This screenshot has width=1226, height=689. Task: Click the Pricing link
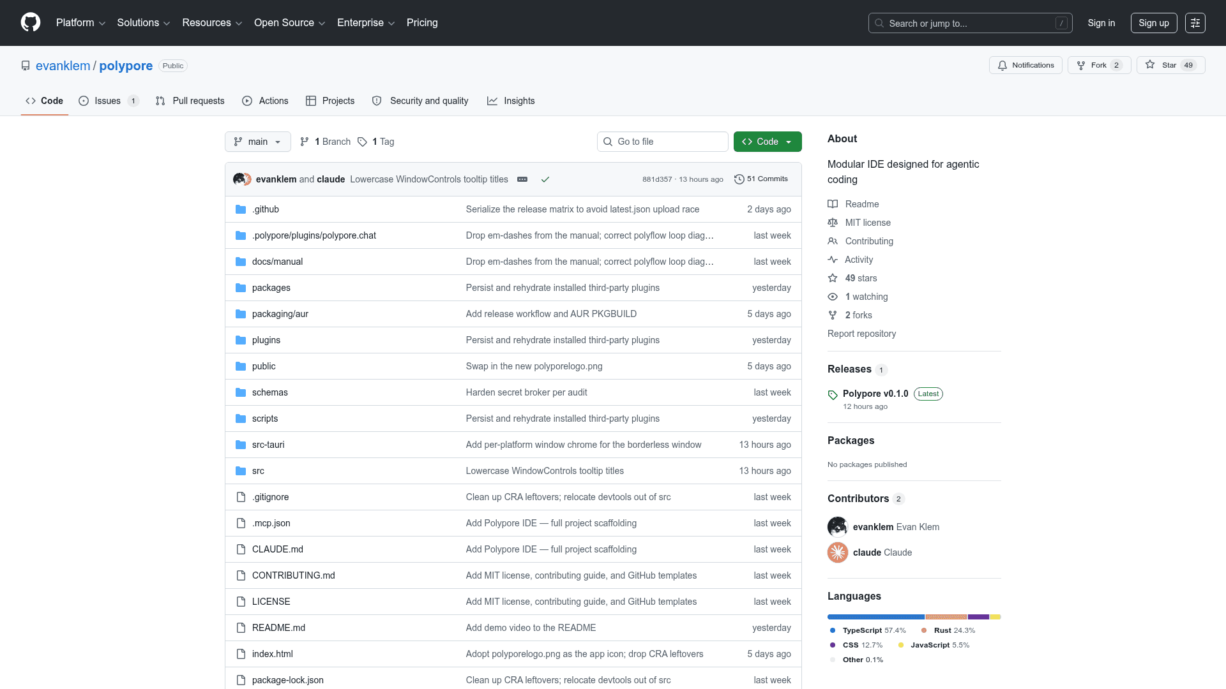tap(422, 23)
